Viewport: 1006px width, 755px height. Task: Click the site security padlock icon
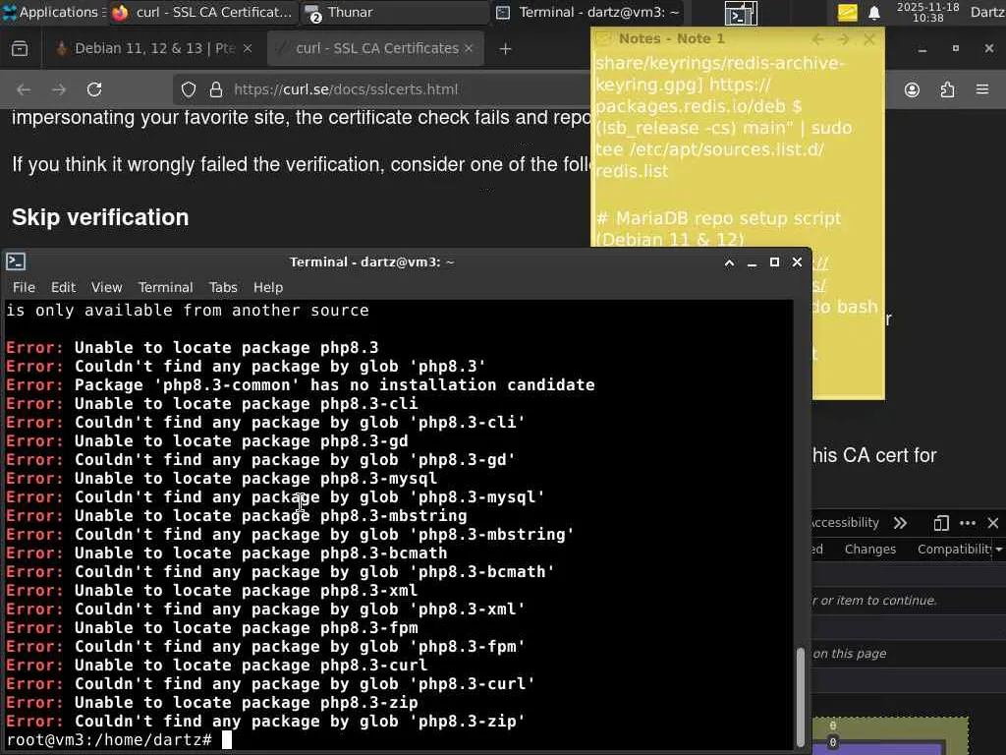click(x=216, y=89)
